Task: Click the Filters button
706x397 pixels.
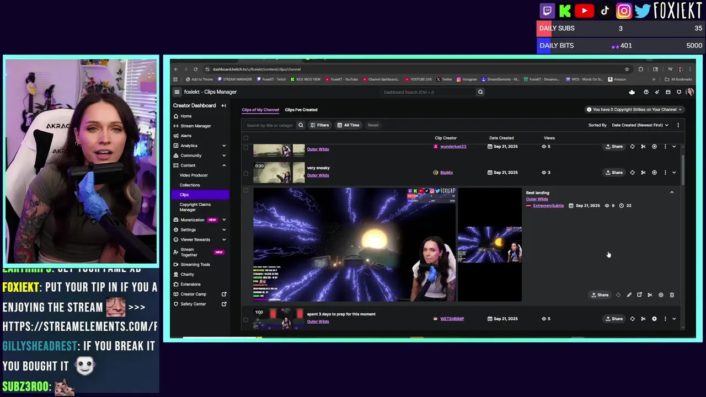Action: tap(320, 125)
